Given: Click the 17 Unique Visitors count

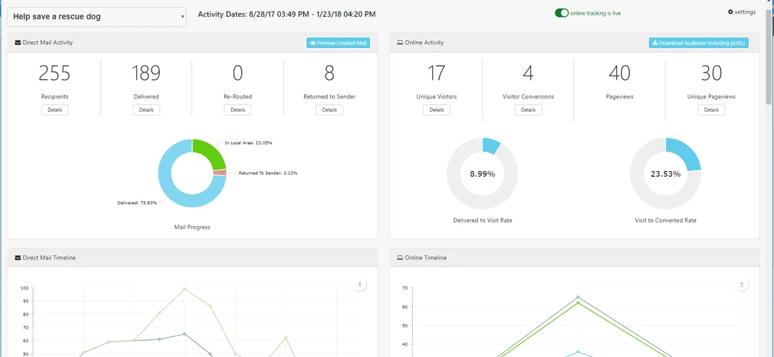Looking at the screenshot, I should 437,73.
